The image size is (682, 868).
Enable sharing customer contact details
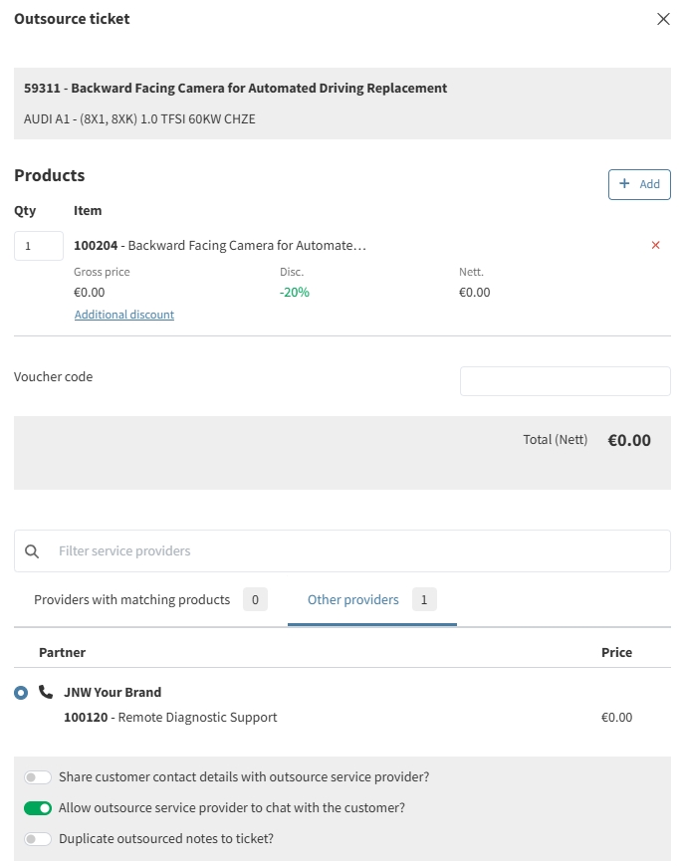click(x=38, y=777)
